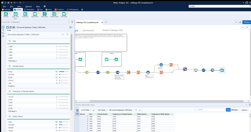This screenshot has height=132, width=251.
Task: Select the Map Input tool
Action: click(44, 14)
